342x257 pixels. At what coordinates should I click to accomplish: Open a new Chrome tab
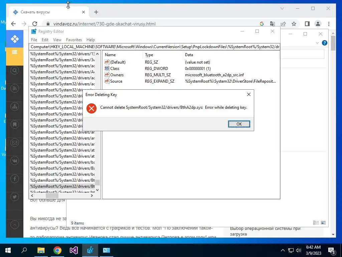pyautogui.click(x=96, y=12)
